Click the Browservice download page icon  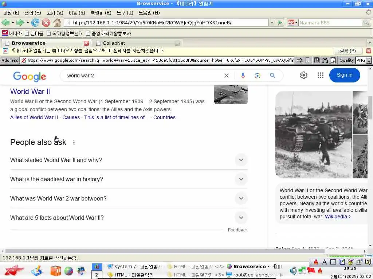(x=317, y=60)
